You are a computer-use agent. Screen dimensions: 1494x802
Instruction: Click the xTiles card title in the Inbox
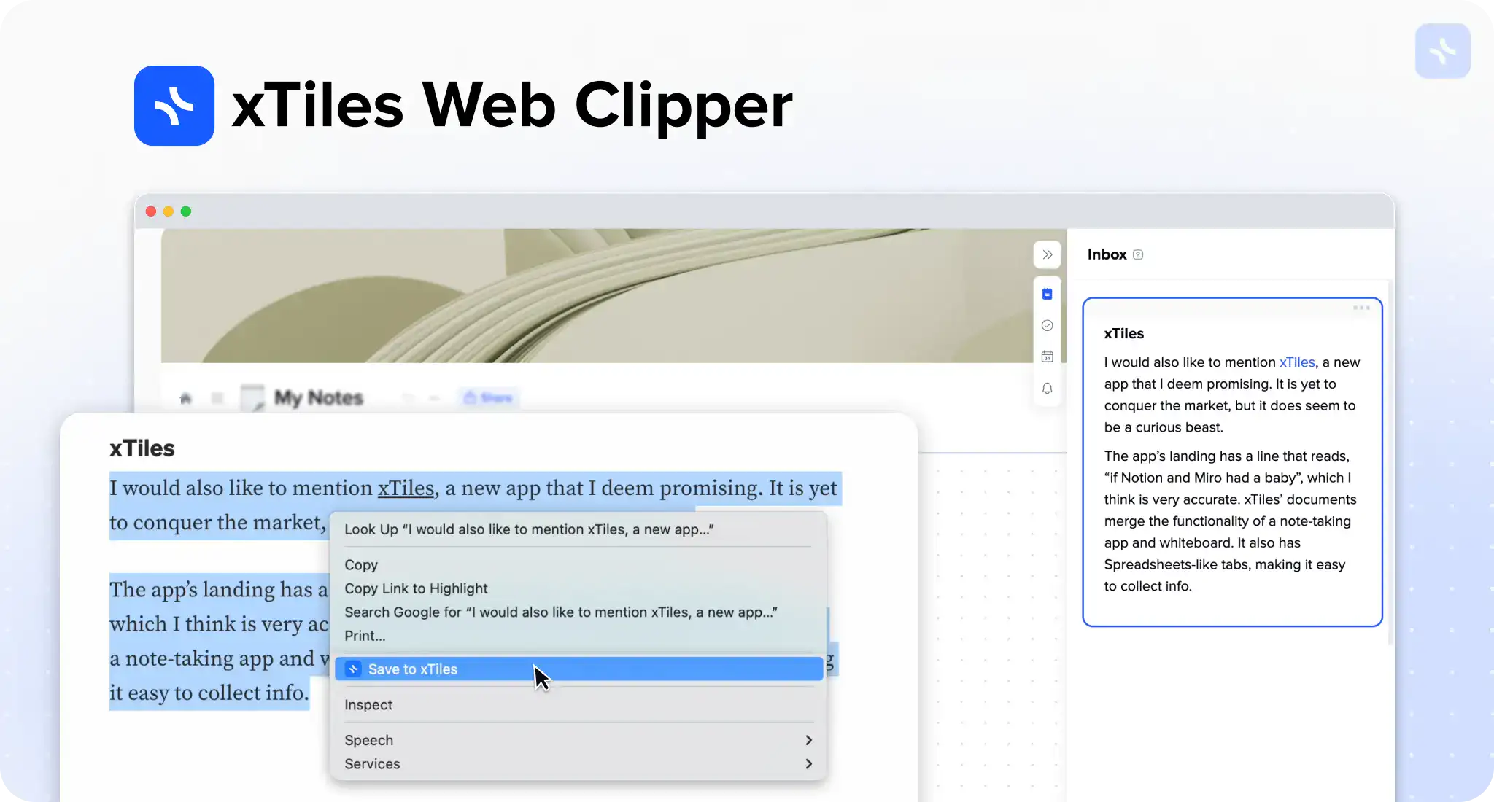coord(1124,334)
